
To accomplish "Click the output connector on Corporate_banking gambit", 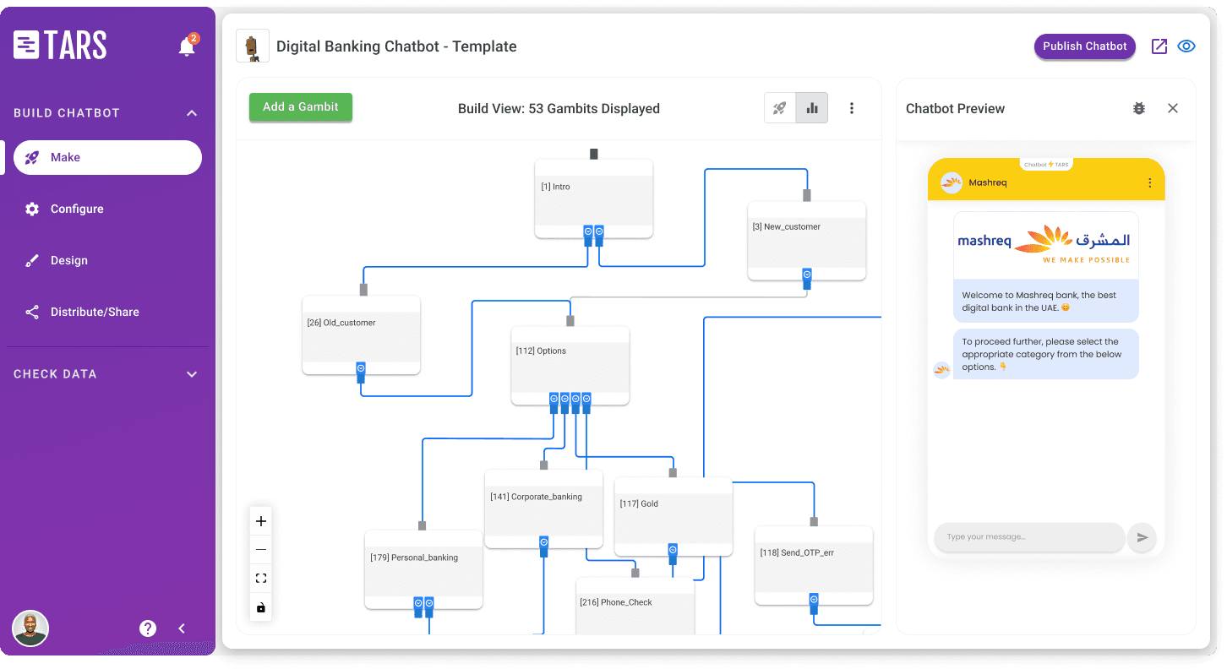I will (x=544, y=547).
